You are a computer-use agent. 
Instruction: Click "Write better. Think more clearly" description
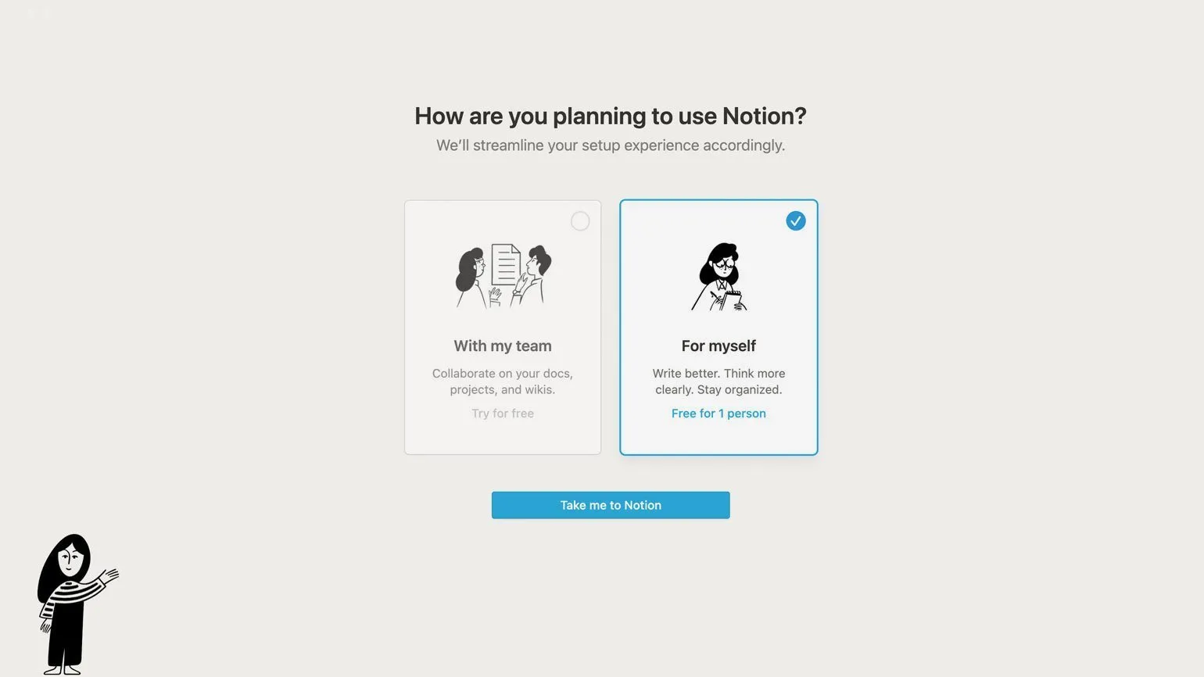click(718, 381)
